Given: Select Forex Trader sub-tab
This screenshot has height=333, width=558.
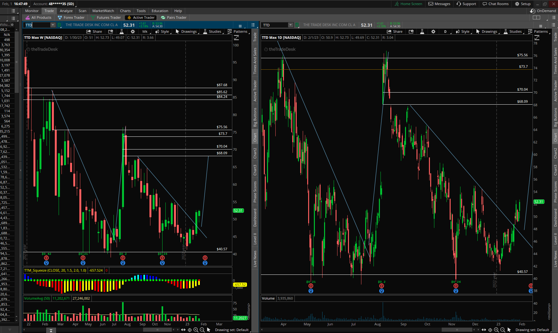Looking at the screenshot, I should [71, 17].
